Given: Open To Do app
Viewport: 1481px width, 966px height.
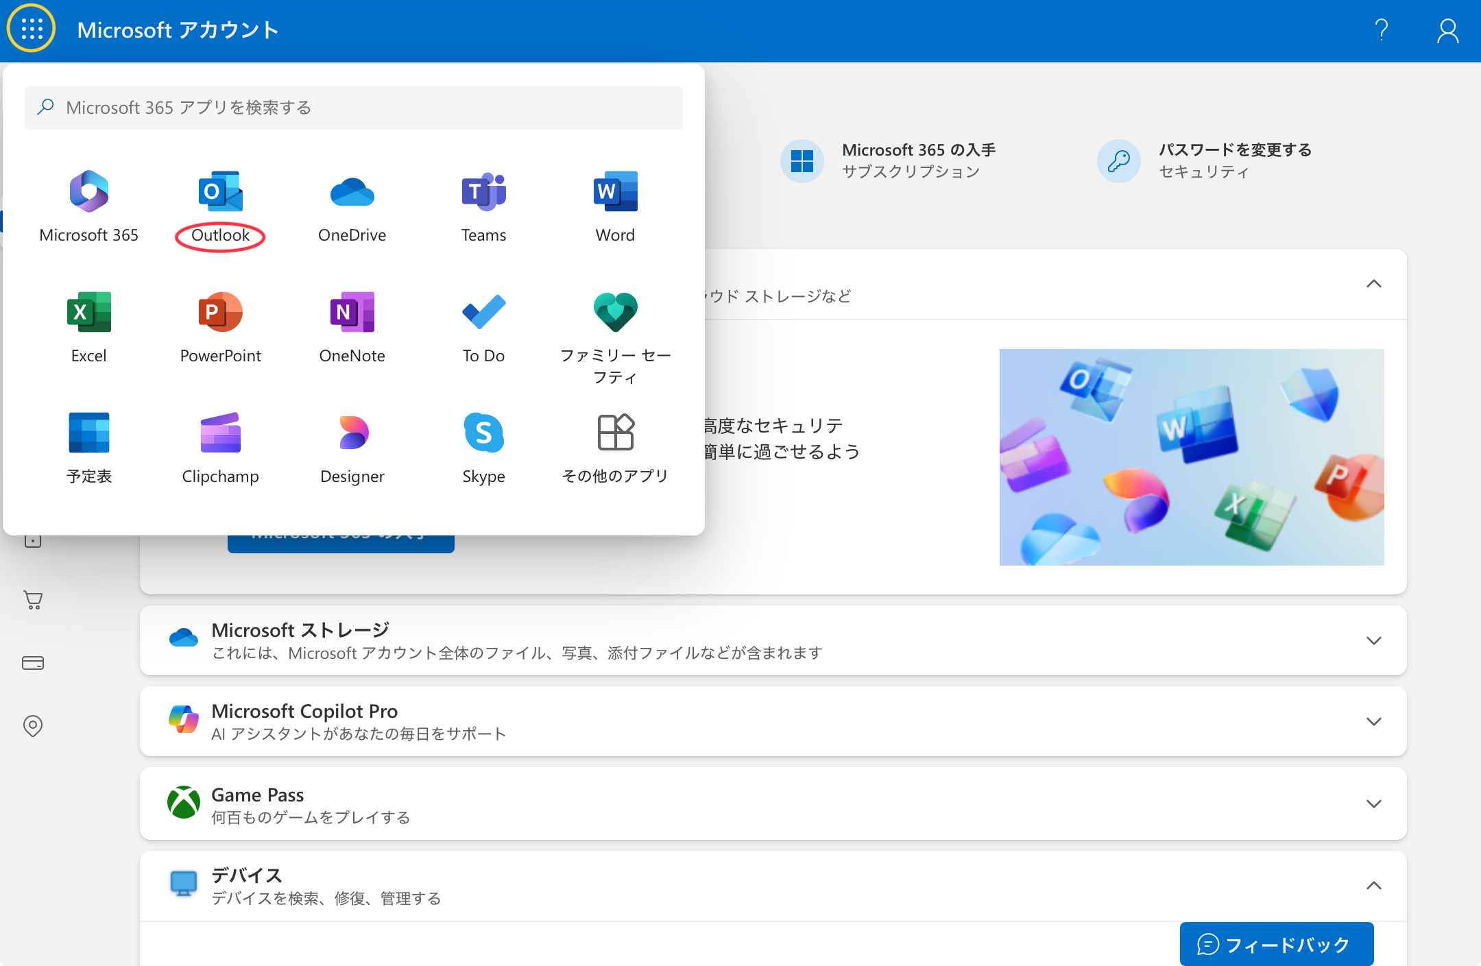Looking at the screenshot, I should [484, 327].
